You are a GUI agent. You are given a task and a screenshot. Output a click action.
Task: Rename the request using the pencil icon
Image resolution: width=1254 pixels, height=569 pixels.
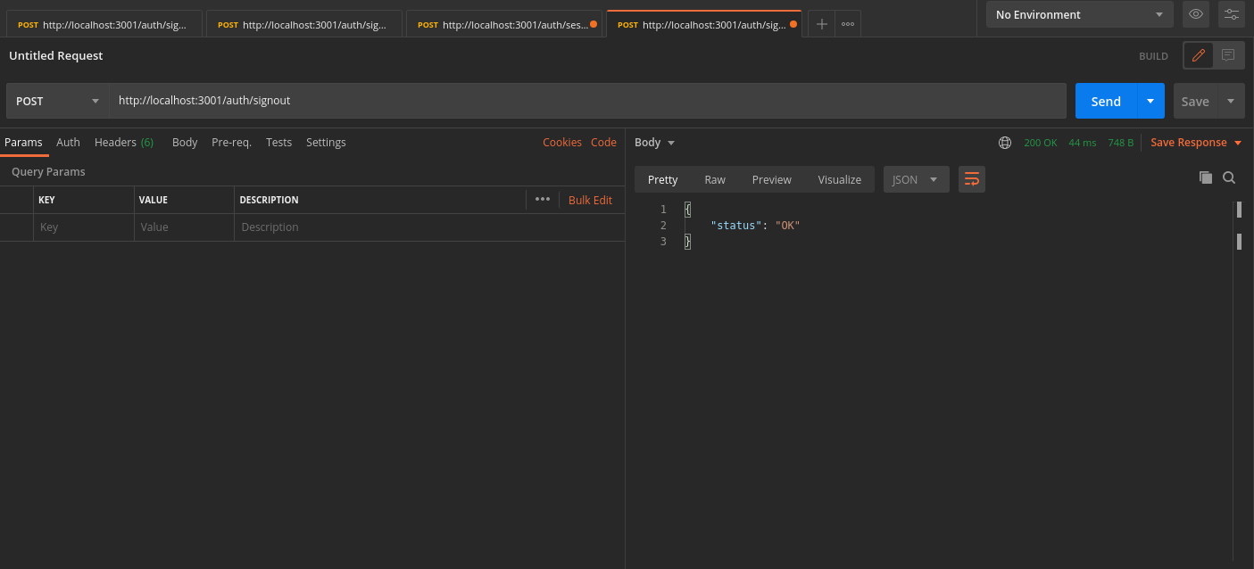1198,54
